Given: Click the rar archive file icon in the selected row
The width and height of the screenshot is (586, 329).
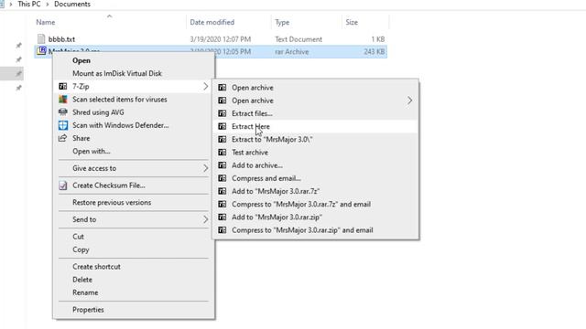Looking at the screenshot, I should pos(41,50).
